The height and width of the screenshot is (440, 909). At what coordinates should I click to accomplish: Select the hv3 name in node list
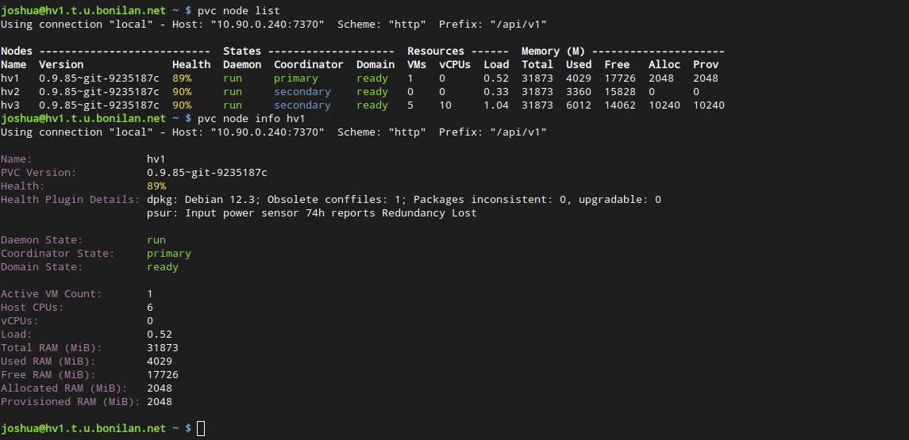coord(10,105)
